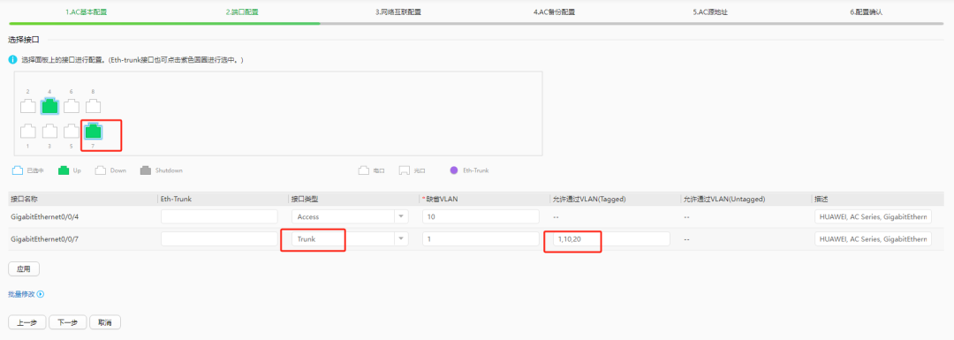954x340 pixels.
Task: Go to the network interconnection configuration step
Action: click(398, 11)
